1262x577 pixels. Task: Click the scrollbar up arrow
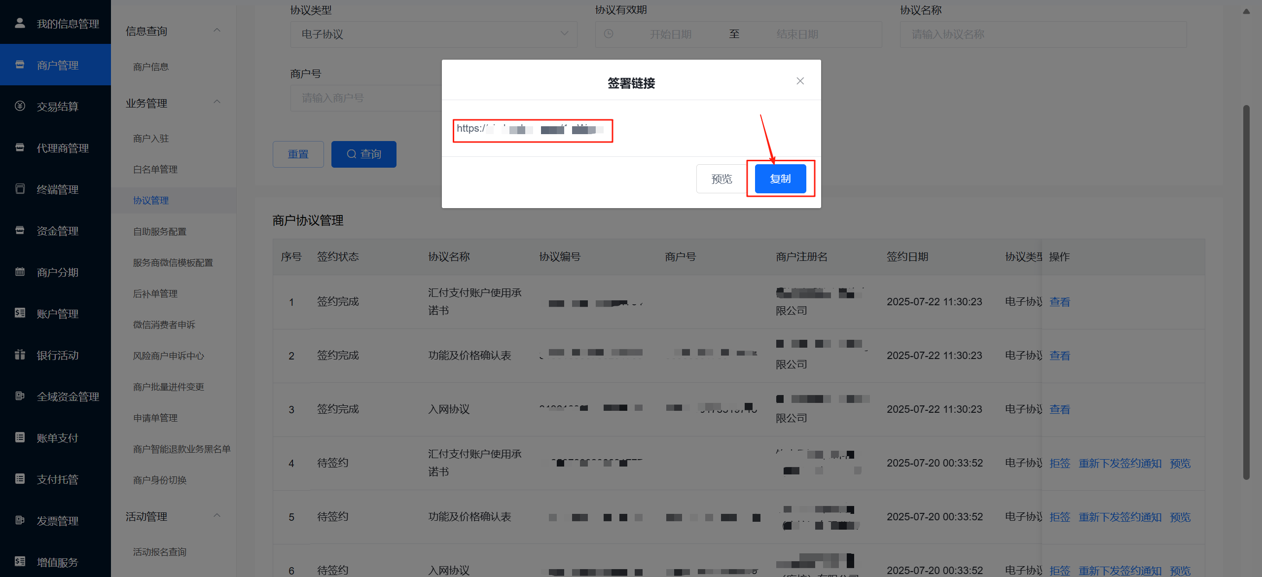click(1246, 11)
